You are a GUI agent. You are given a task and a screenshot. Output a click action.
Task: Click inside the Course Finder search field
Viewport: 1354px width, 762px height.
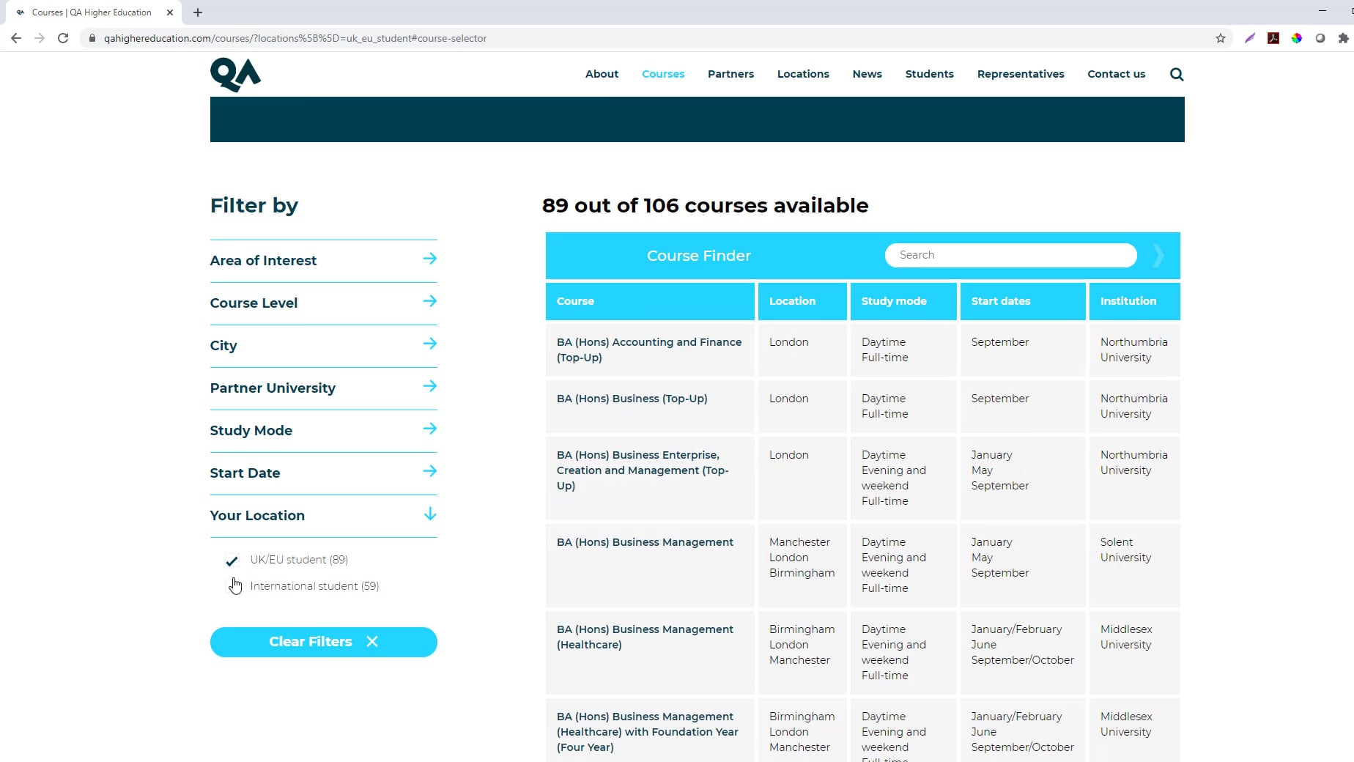[x=1010, y=255]
